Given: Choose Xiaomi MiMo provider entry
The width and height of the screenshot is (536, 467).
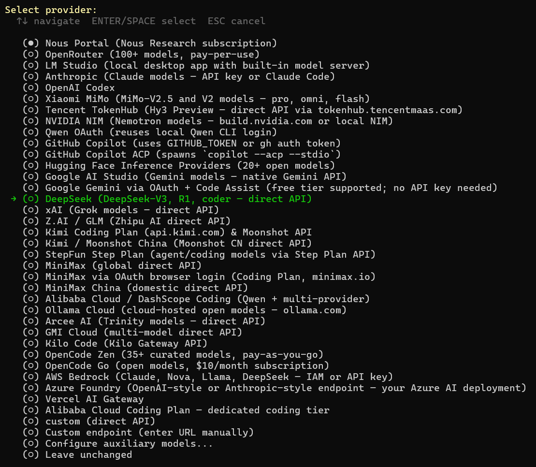Looking at the screenshot, I should (196, 99).
